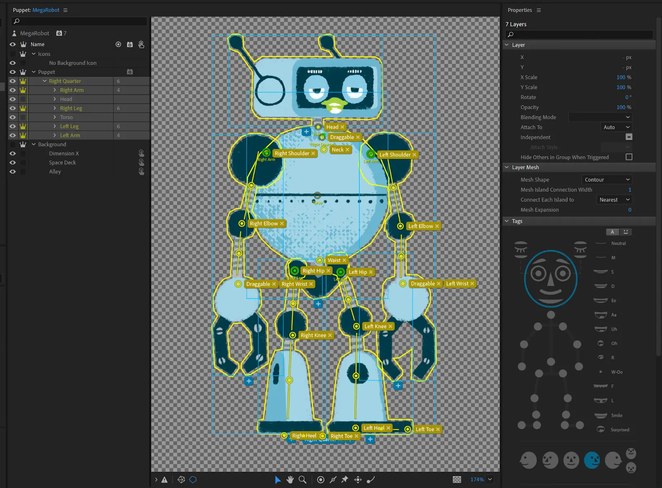Screen dimensions: 662x488
Task: Select the Zoom magnifier tool
Action: 302,479
